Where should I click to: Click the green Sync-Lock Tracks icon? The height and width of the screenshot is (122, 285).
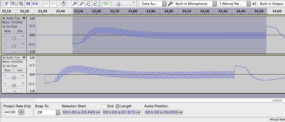click(x=106, y=4)
